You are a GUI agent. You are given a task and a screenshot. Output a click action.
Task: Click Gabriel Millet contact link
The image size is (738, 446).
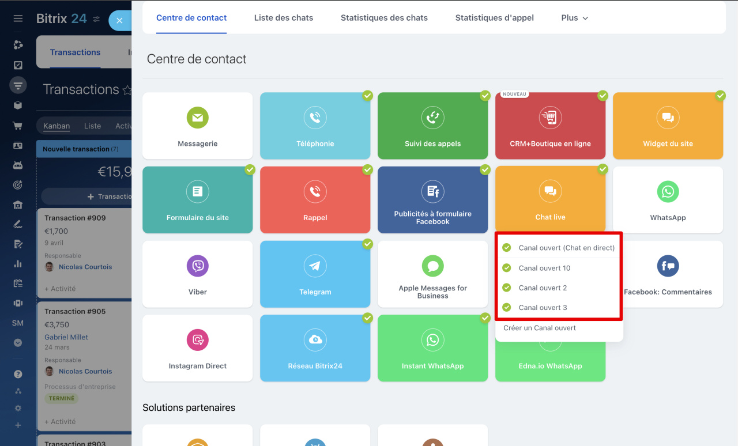[66, 337]
